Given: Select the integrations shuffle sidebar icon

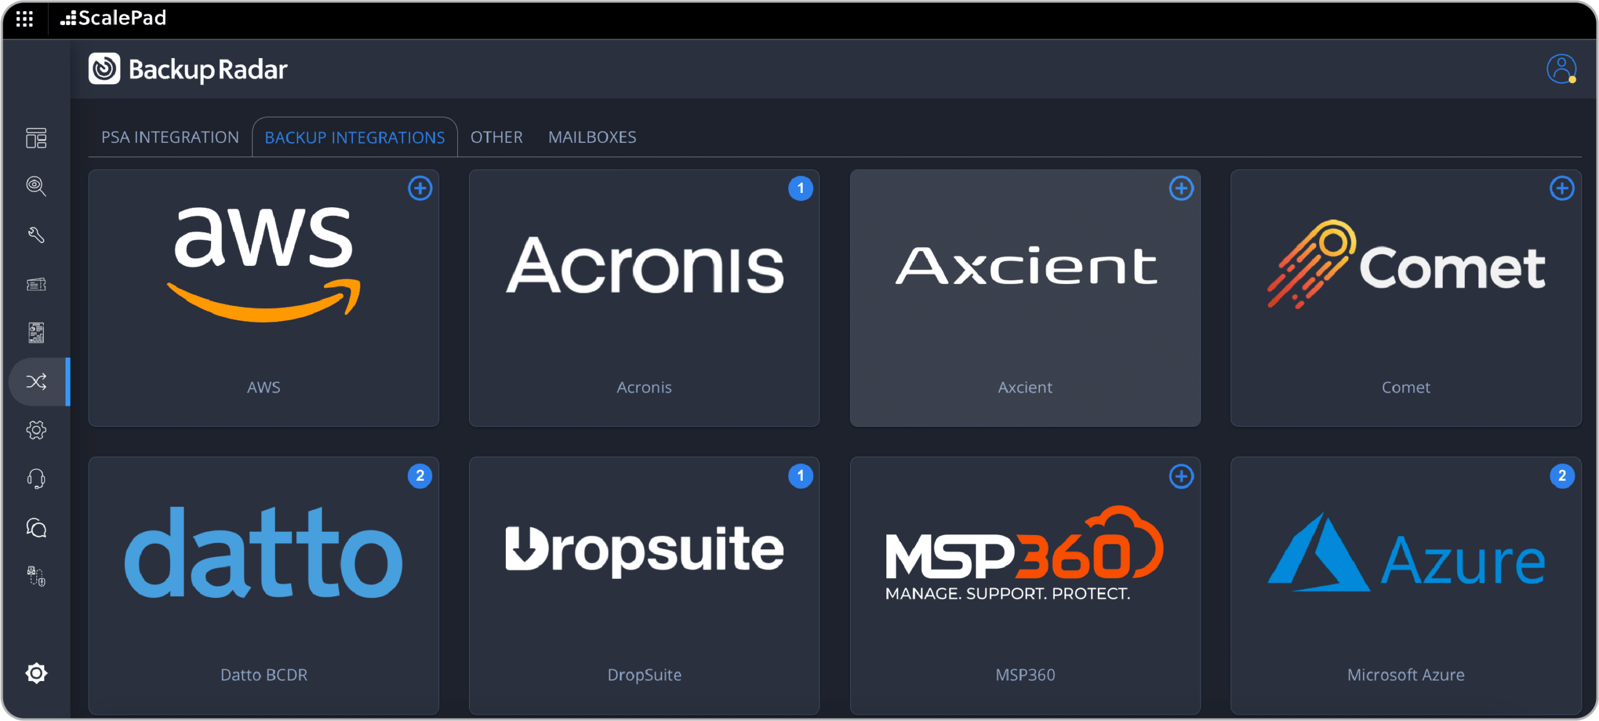Looking at the screenshot, I should click(36, 381).
